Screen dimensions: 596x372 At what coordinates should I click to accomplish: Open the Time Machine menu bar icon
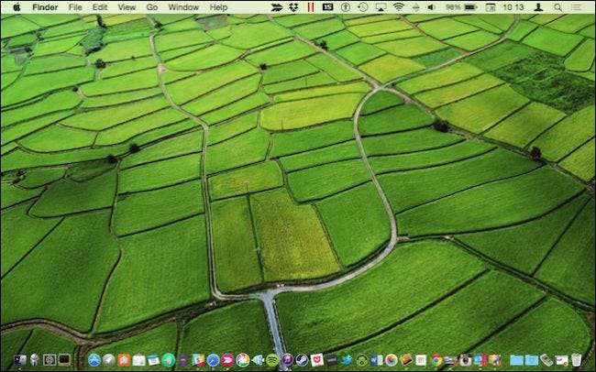(x=363, y=6)
